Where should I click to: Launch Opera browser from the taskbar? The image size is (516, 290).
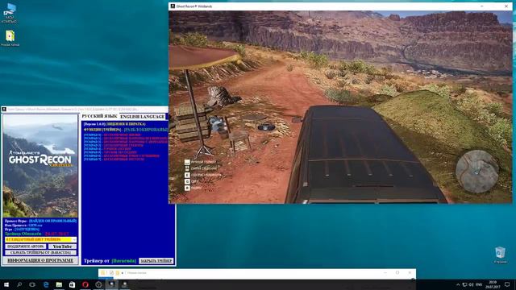(x=85, y=284)
